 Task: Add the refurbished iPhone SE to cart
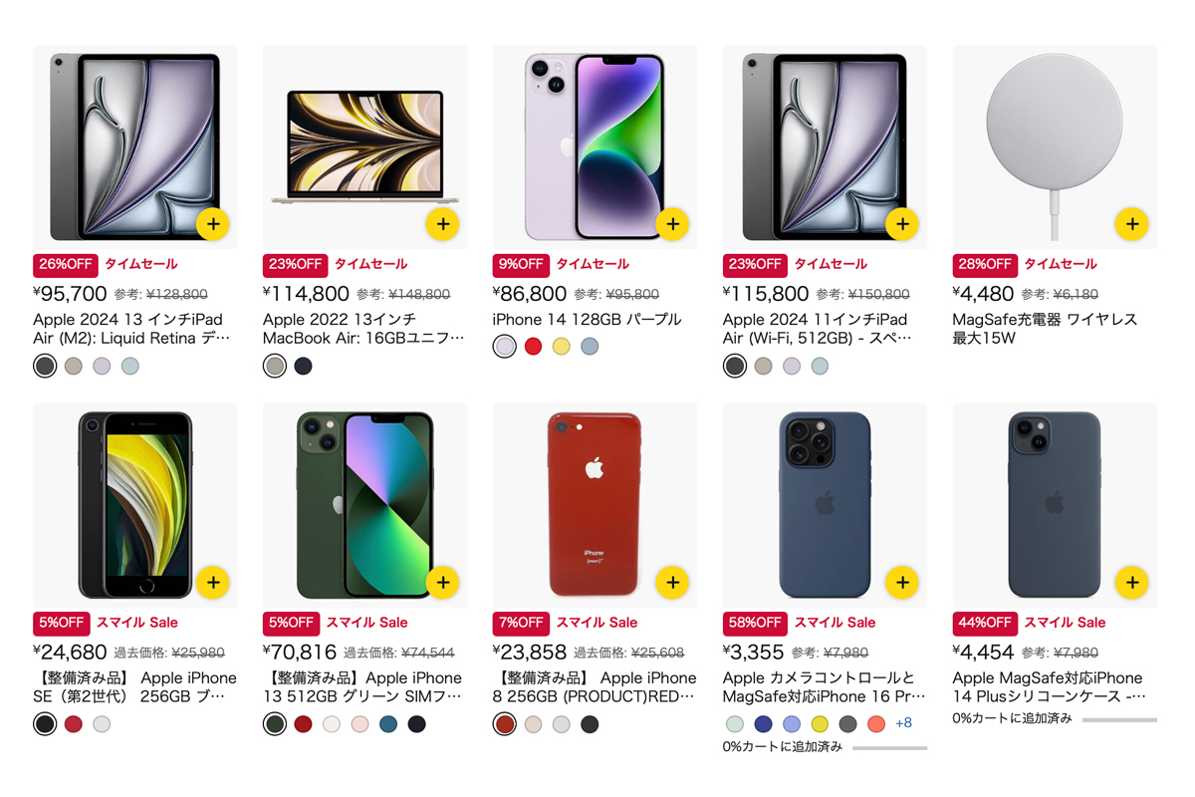[x=213, y=582]
